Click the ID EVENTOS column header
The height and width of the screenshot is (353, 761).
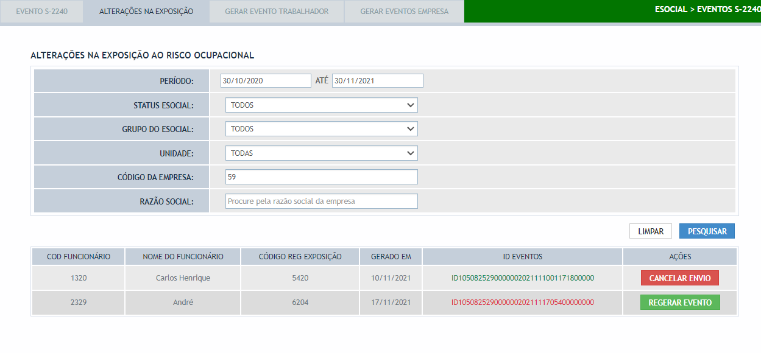coord(523,257)
